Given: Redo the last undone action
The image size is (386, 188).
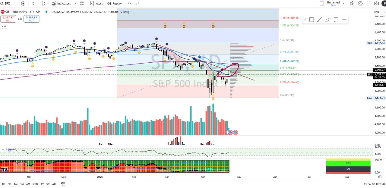Looking at the screenshot, I should (138, 3).
